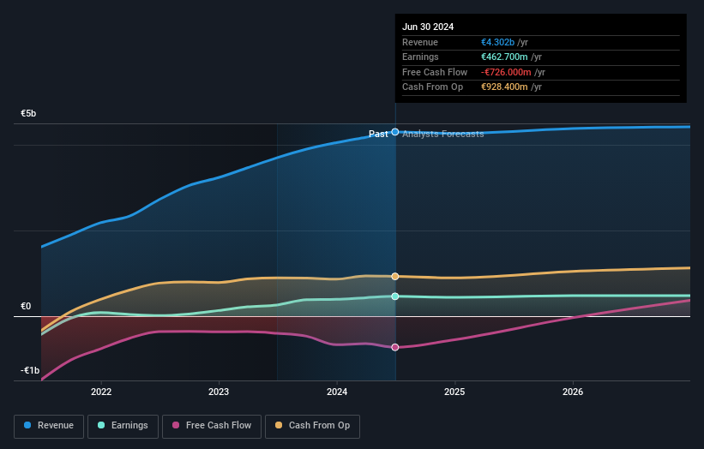This screenshot has height=449, width=704.
Task: Click the Cash From Op row label in tooltip
Action: (x=432, y=87)
